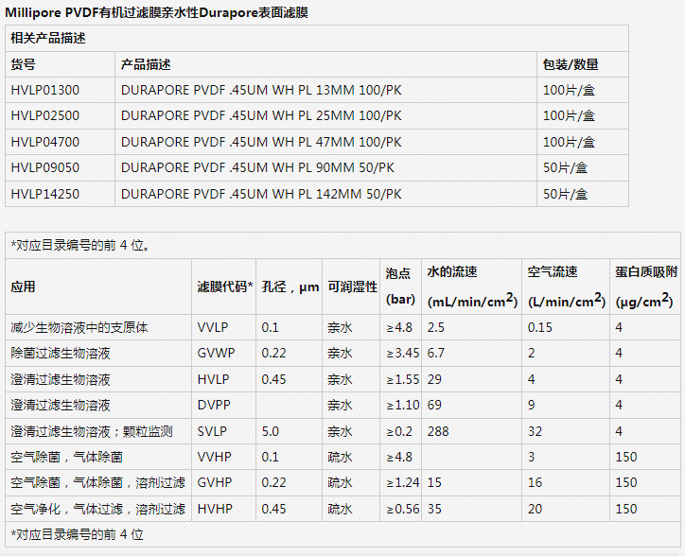The height and width of the screenshot is (556, 685).
Task: Click the '可润湿性' column header
Action: click(x=353, y=287)
